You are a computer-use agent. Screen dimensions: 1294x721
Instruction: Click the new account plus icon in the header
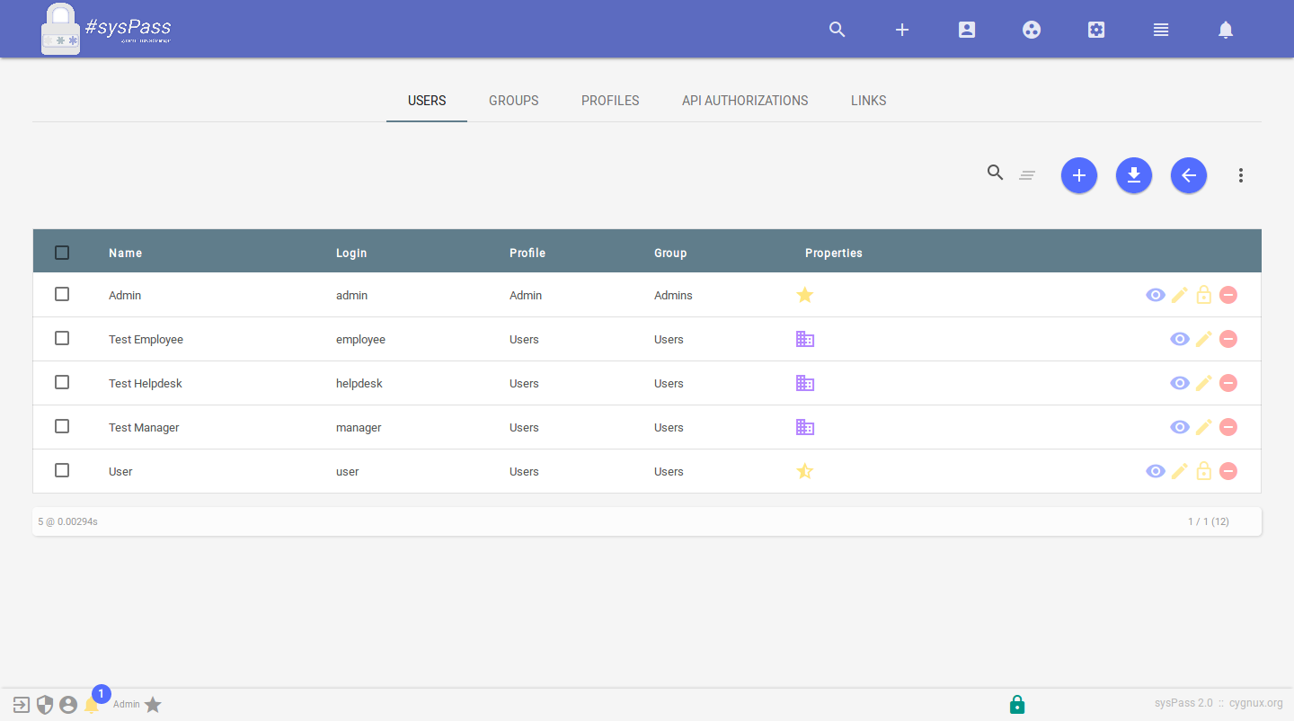[x=902, y=30]
